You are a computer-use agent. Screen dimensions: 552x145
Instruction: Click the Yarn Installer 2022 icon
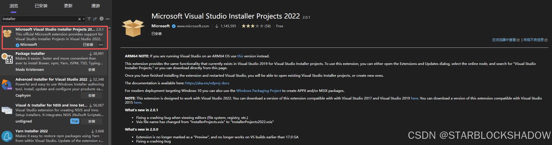click(7, 136)
